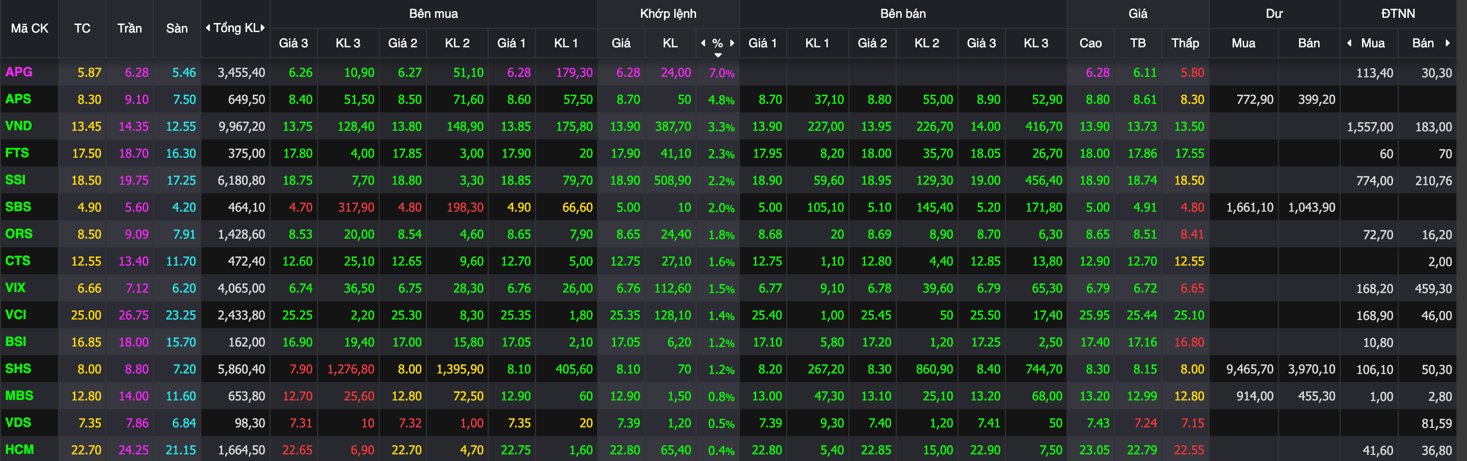
Task: Click Giá 3 header under Bên mua
Action: (x=294, y=43)
